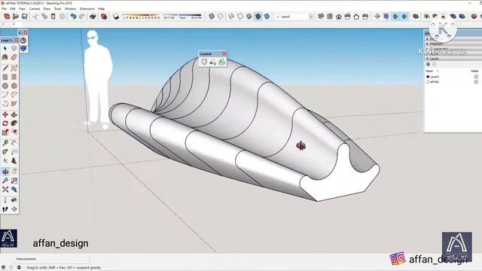Image resolution: width=482 pixels, height=271 pixels.
Task: Open a file with folder icon
Action: coord(16,17)
